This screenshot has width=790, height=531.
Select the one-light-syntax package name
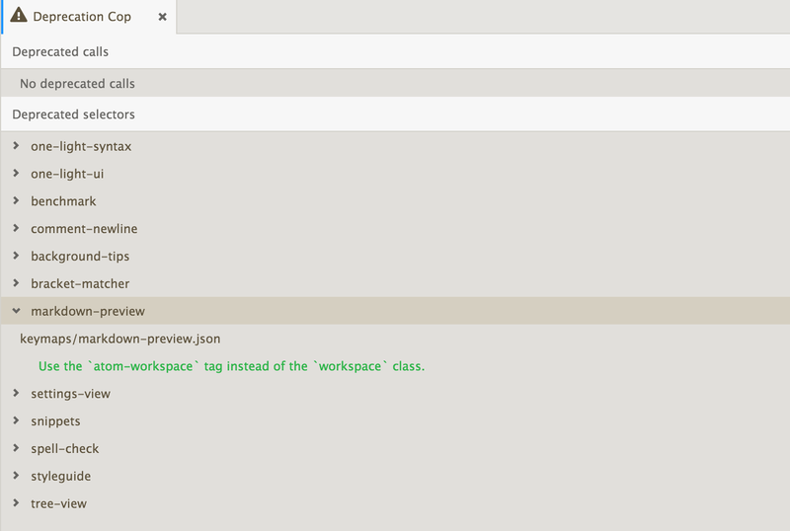(x=81, y=146)
